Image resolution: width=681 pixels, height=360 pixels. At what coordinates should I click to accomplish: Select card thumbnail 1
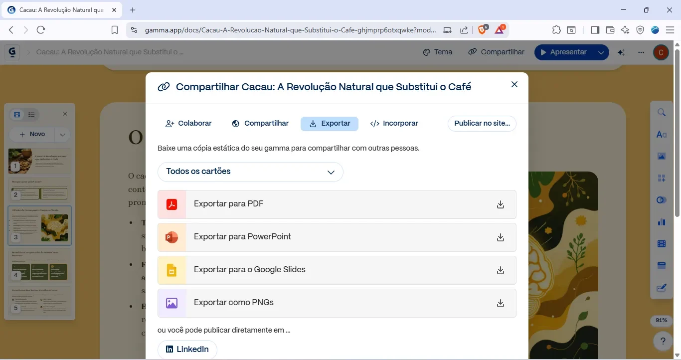40,161
